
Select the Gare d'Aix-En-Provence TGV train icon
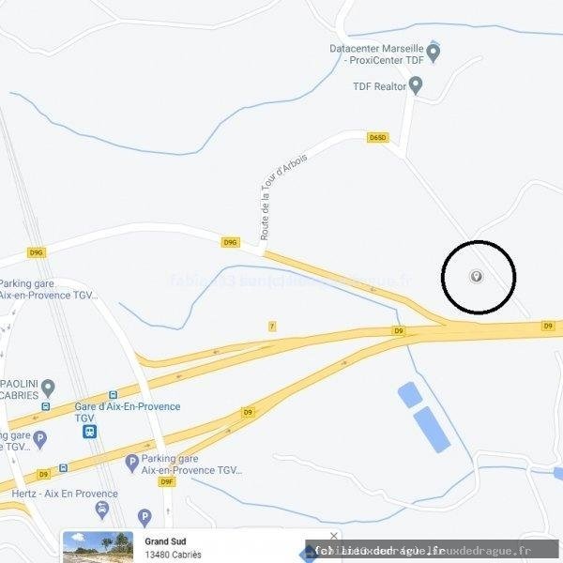point(89,432)
